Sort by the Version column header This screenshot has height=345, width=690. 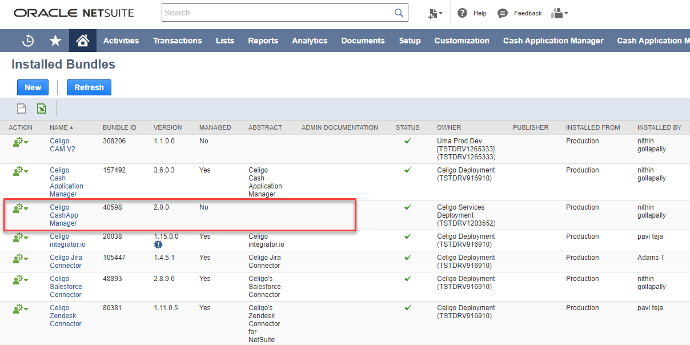168,127
